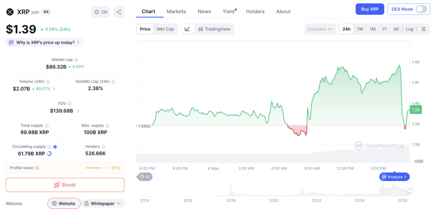This screenshot has height=209, width=436.
Task: Expand Volume (24h) details chevron
Action: [x=54, y=89]
